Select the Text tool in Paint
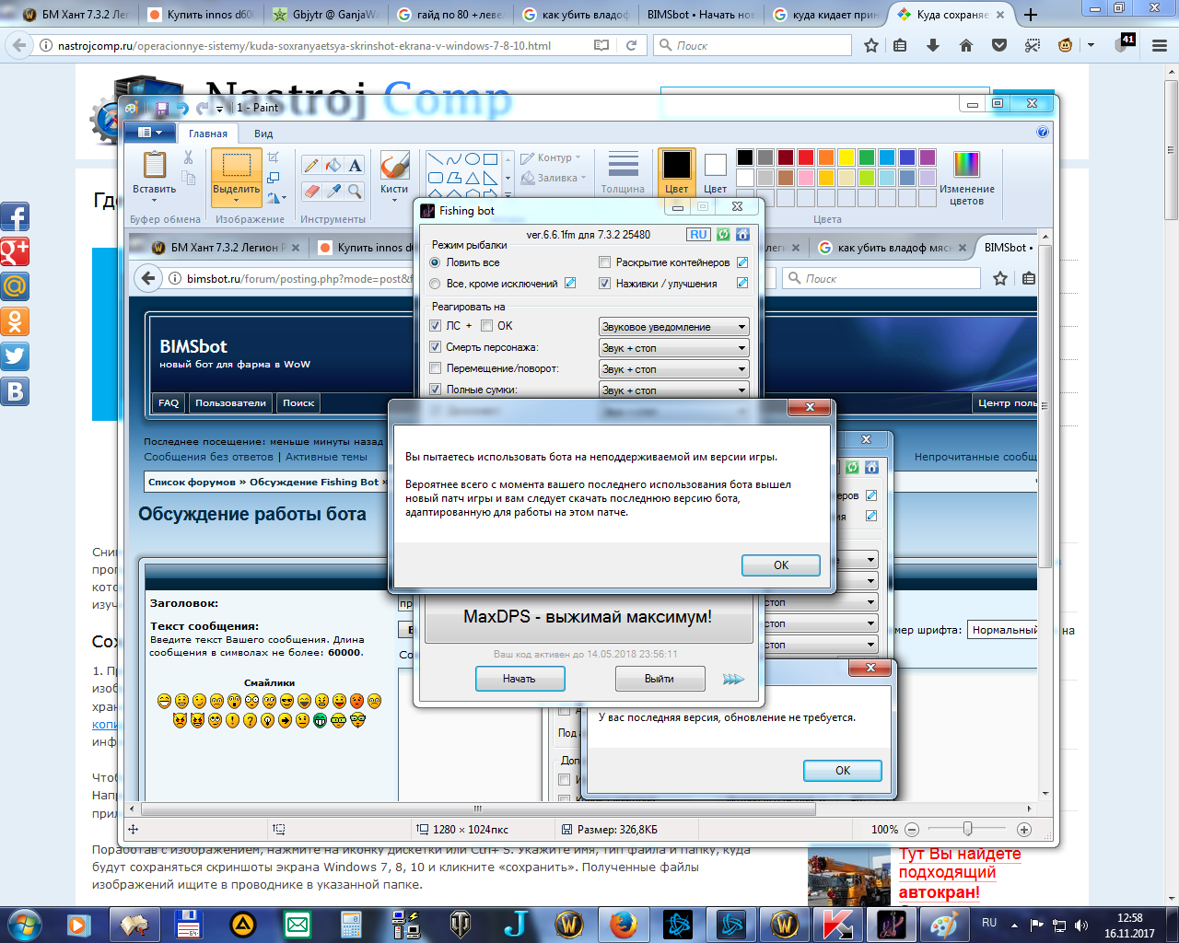This screenshot has width=1179, height=943. (x=356, y=166)
